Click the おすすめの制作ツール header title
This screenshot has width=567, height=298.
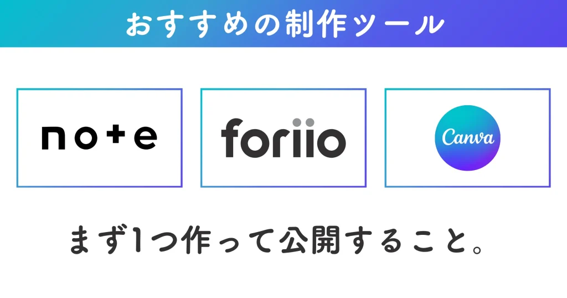(x=284, y=24)
